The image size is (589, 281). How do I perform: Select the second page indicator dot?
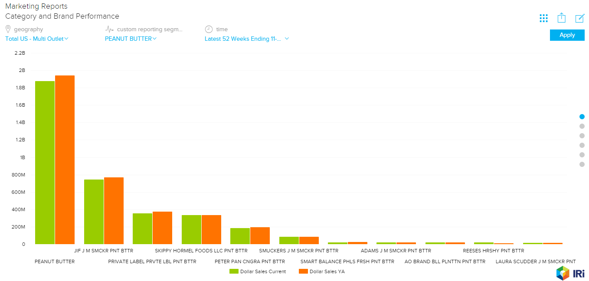pyautogui.click(x=582, y=126)
